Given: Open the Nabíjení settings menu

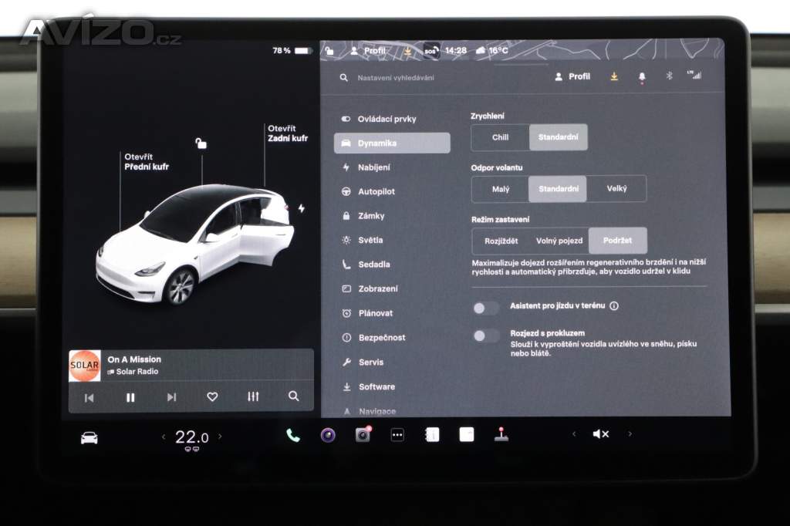Looking at the screenshot, I should (373, 167).
